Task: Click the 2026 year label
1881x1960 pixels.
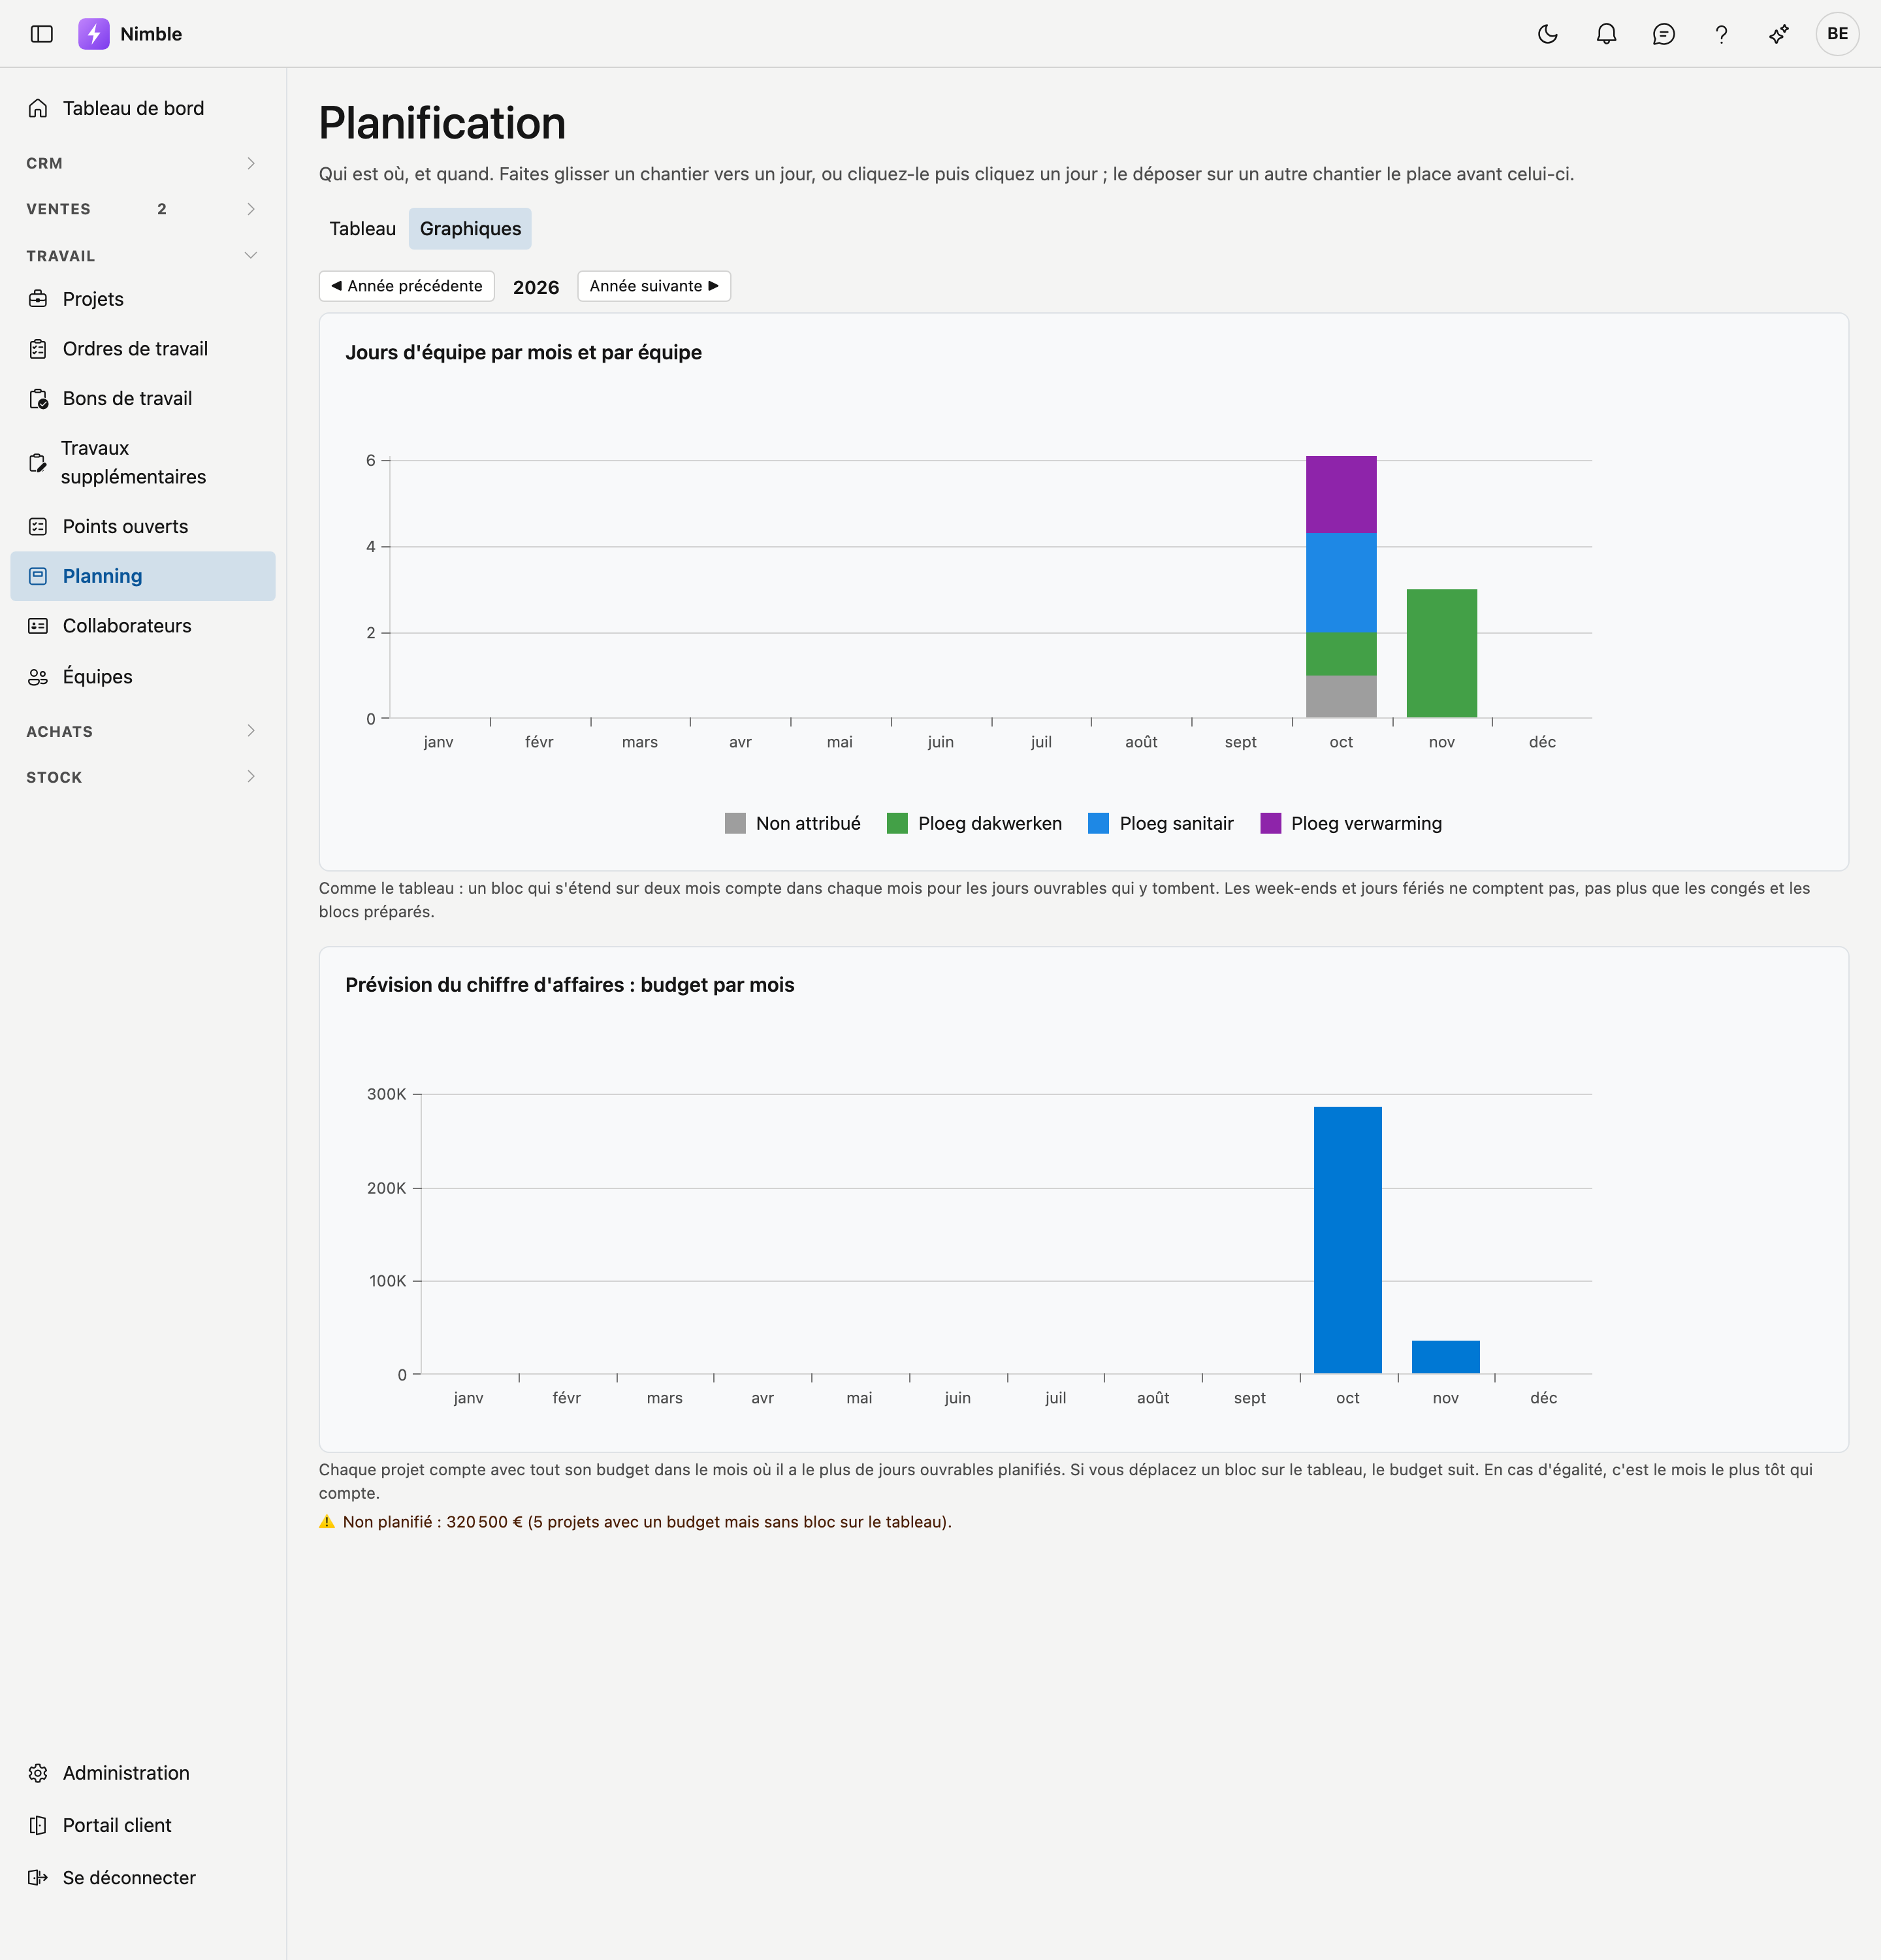Action: pos(536,287)
